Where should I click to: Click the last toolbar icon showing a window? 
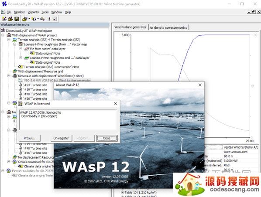pyautogui.click(x=55, y=19)
